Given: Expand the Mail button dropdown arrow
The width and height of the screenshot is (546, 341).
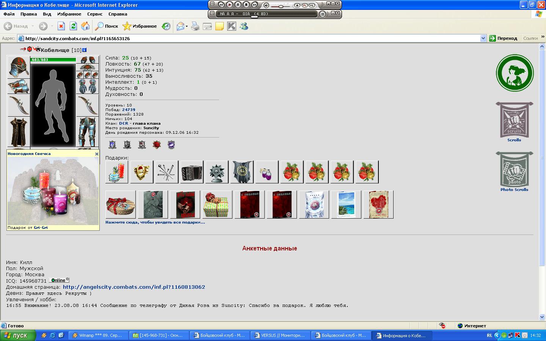Looking at the screenshot, I should coord(187,26).
